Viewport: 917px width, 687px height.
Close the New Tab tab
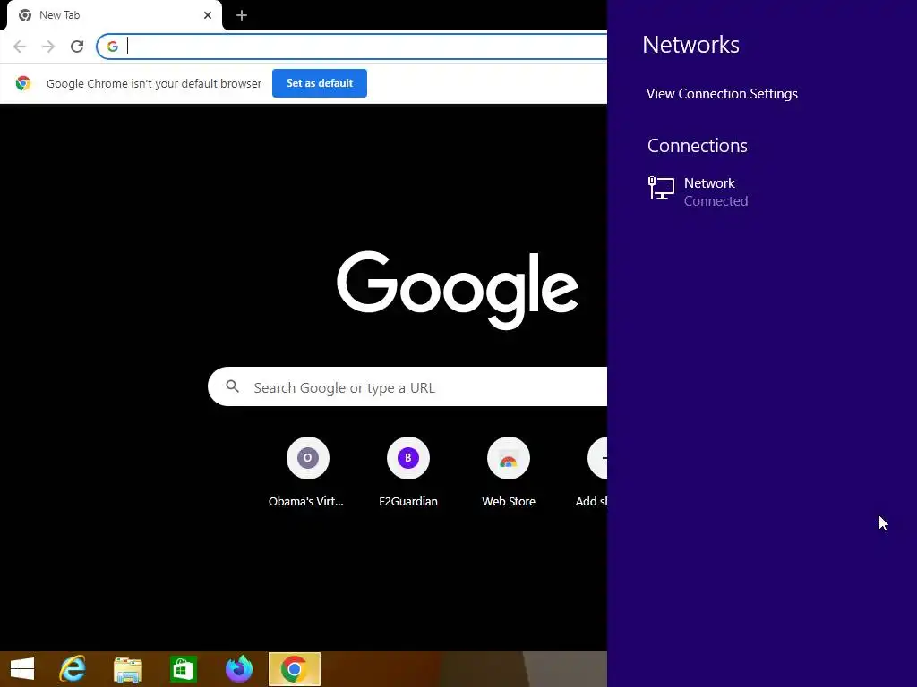[208, 15]
